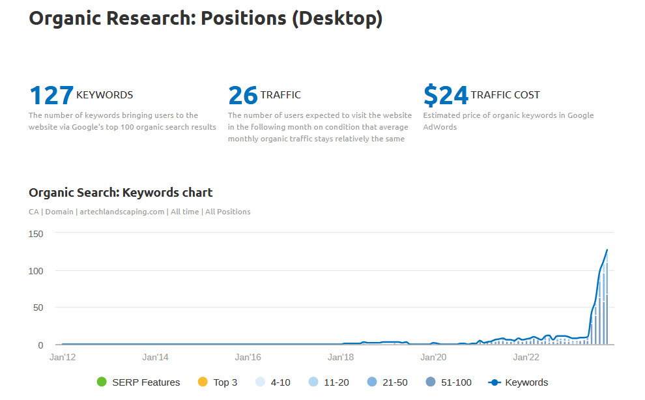Click the 51-100 legend dot
645x400 pixels.
tap(431, 382)
